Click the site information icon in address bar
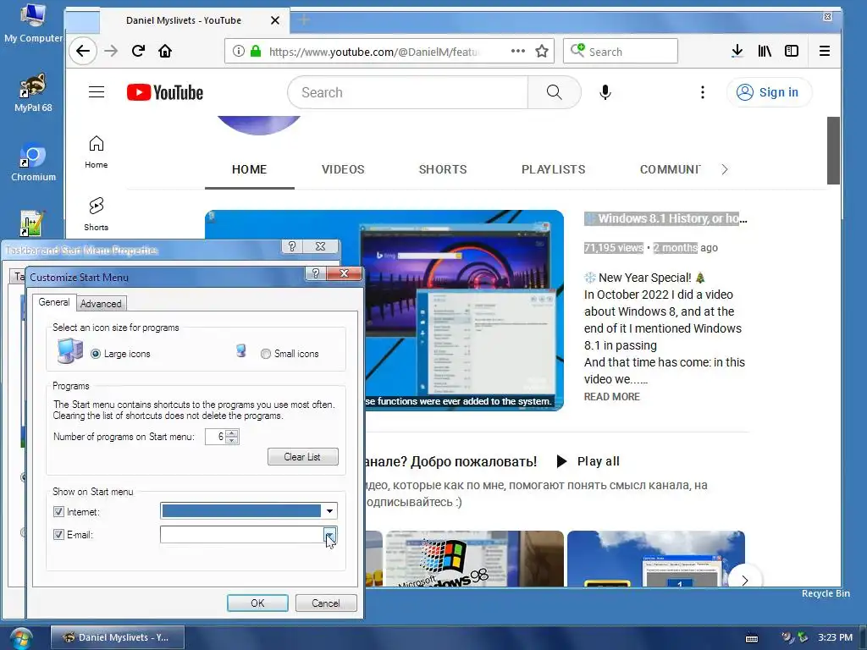The image size is (867, 650). pos(238,51)
